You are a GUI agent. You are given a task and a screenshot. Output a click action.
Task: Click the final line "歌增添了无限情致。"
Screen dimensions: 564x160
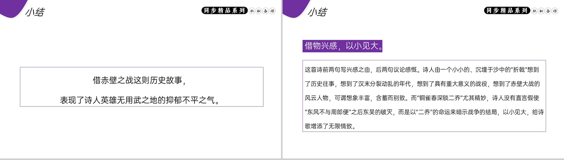pyautogui.click(x=331, y=126)
